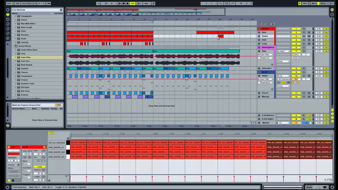Arm the Kick track for recording
Viewport: 338px width, 190px height.
click(x=309, y=32)
